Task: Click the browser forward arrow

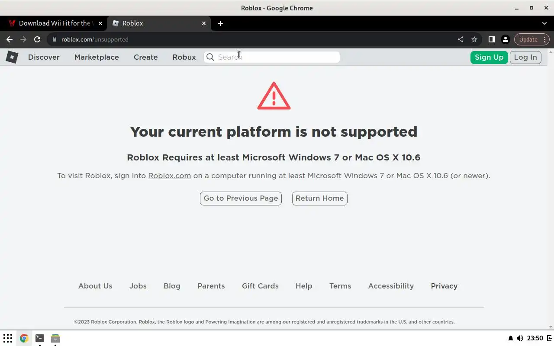Action: [23, 39]
